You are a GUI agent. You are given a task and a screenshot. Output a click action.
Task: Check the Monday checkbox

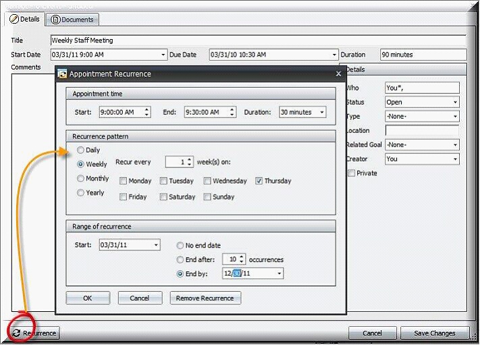(123, 181)
